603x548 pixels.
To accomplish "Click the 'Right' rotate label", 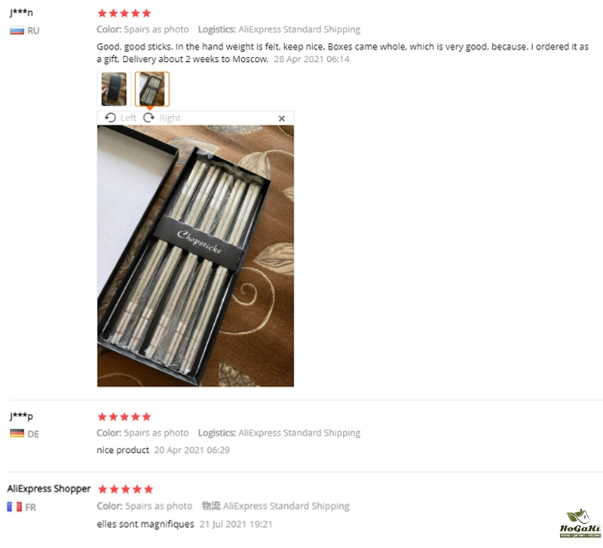I will (x=170, y=118).
